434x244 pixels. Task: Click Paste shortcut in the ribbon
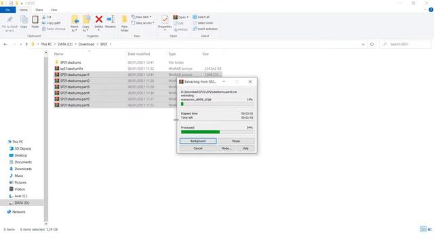54,28
